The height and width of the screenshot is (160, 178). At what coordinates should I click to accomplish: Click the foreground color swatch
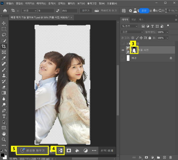click(x=2, y=155)
